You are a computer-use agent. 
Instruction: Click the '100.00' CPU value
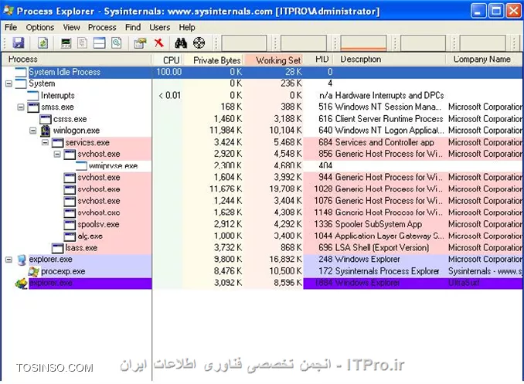click(x=168, y=72)
